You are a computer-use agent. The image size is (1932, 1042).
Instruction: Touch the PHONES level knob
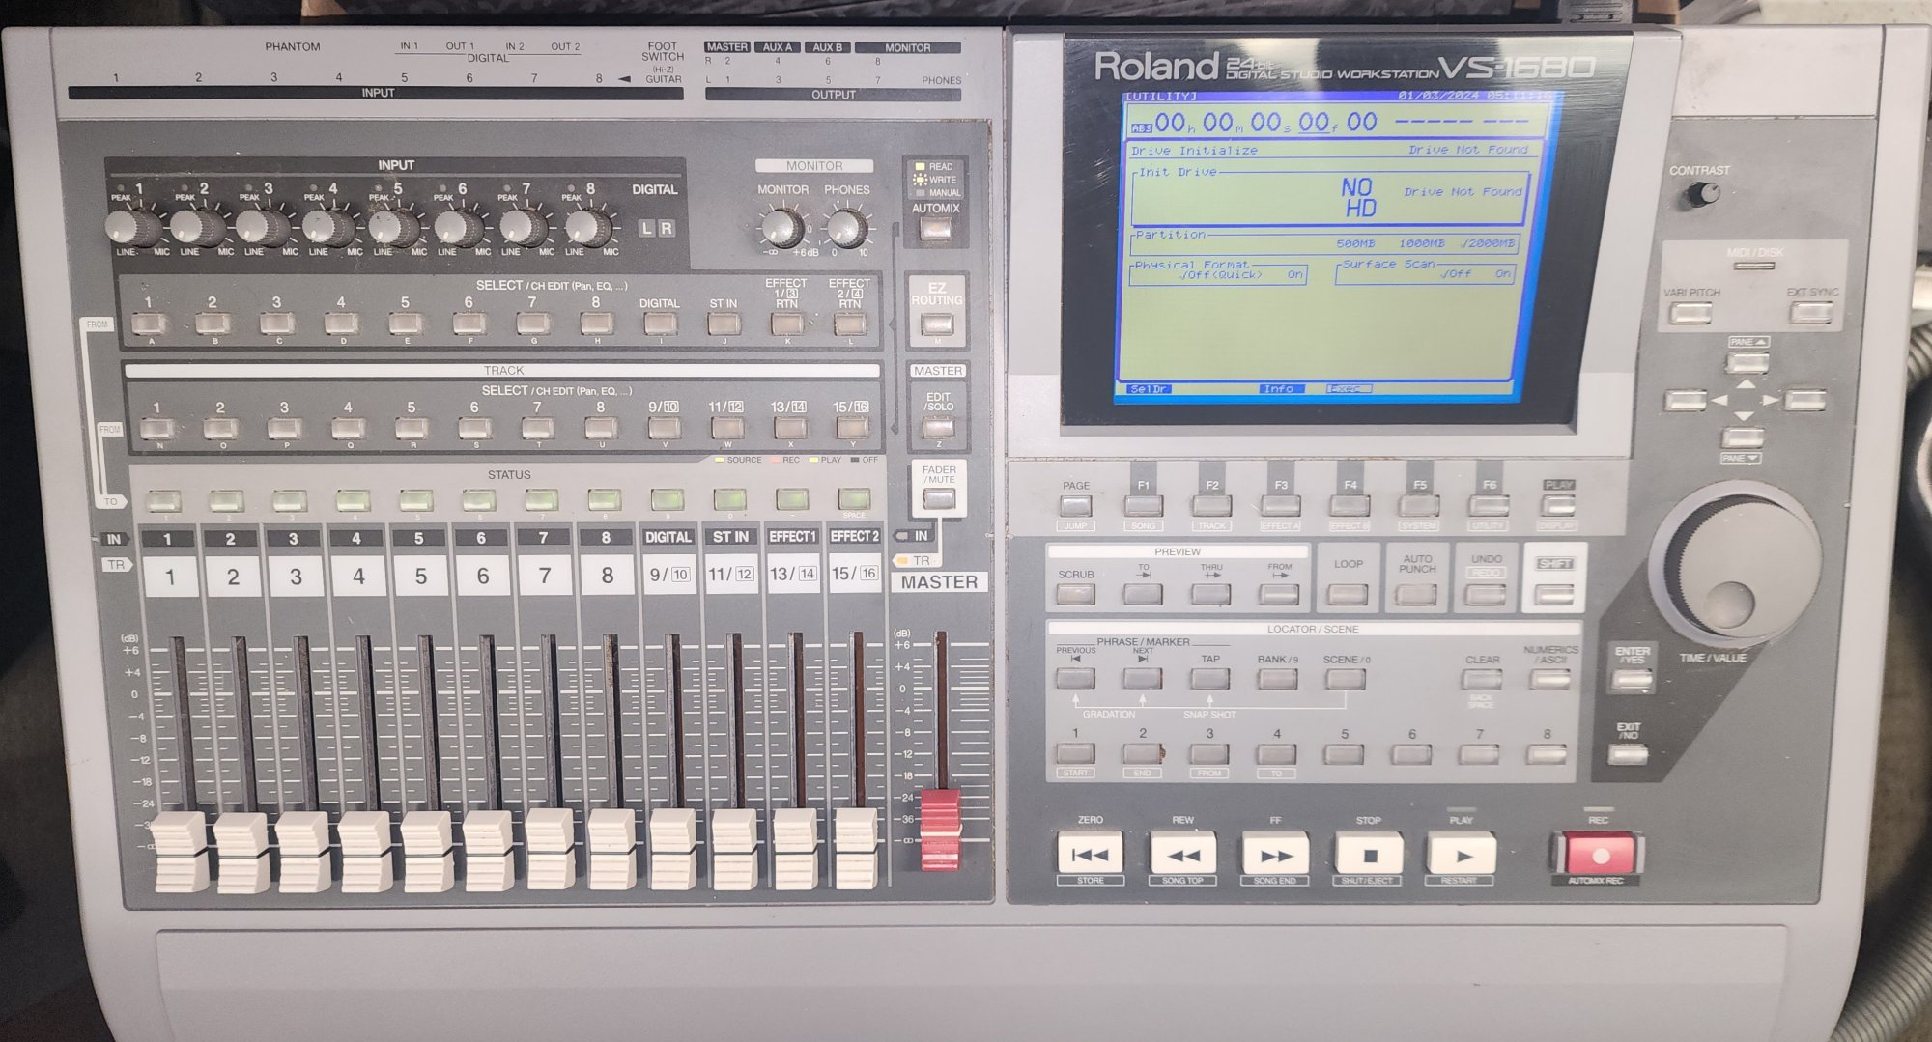(846, 229)
